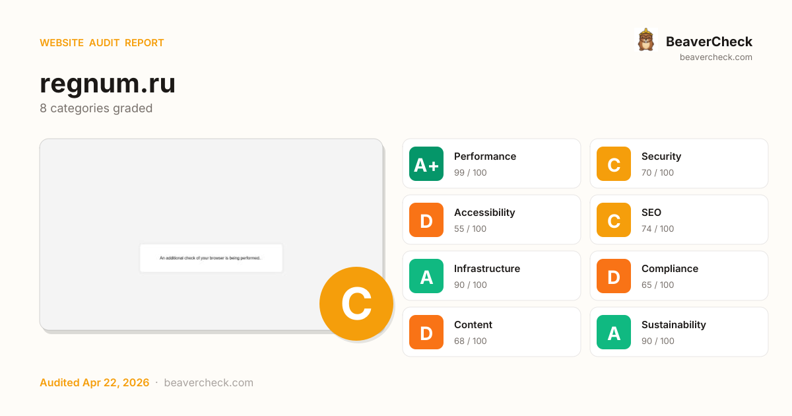Click the C SEO grade badge
Image resolution: width=792 pixels, height=416 pixels.
tap(614, 220)
